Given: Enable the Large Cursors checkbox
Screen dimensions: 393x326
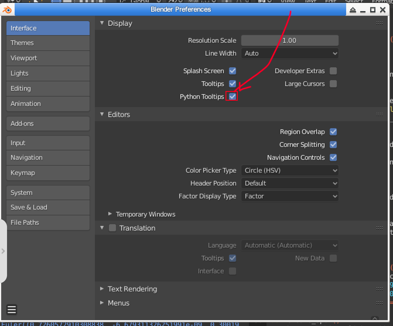Looking at the screenshot, I should (333, 84).
